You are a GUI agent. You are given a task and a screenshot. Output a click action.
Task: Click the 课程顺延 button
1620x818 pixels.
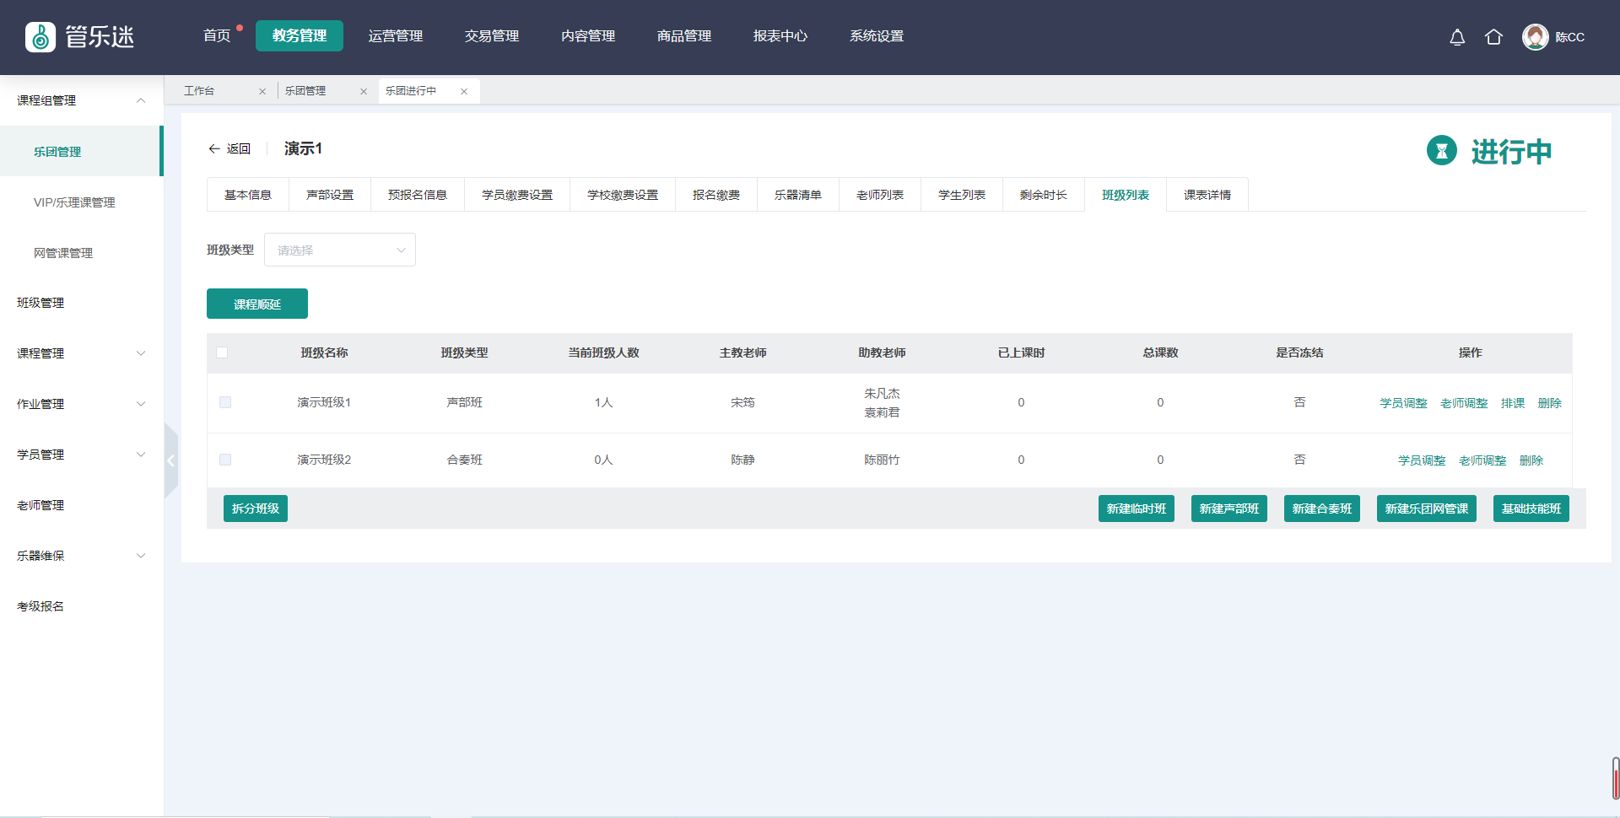[x=257, y=304]
